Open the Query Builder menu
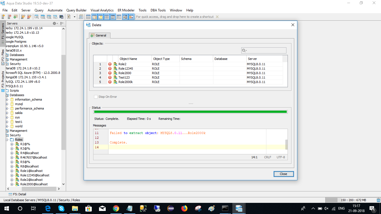Viewport: 381px width, 214px height. tap(76, 10)
